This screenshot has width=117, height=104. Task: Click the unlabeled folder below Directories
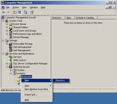18,80
